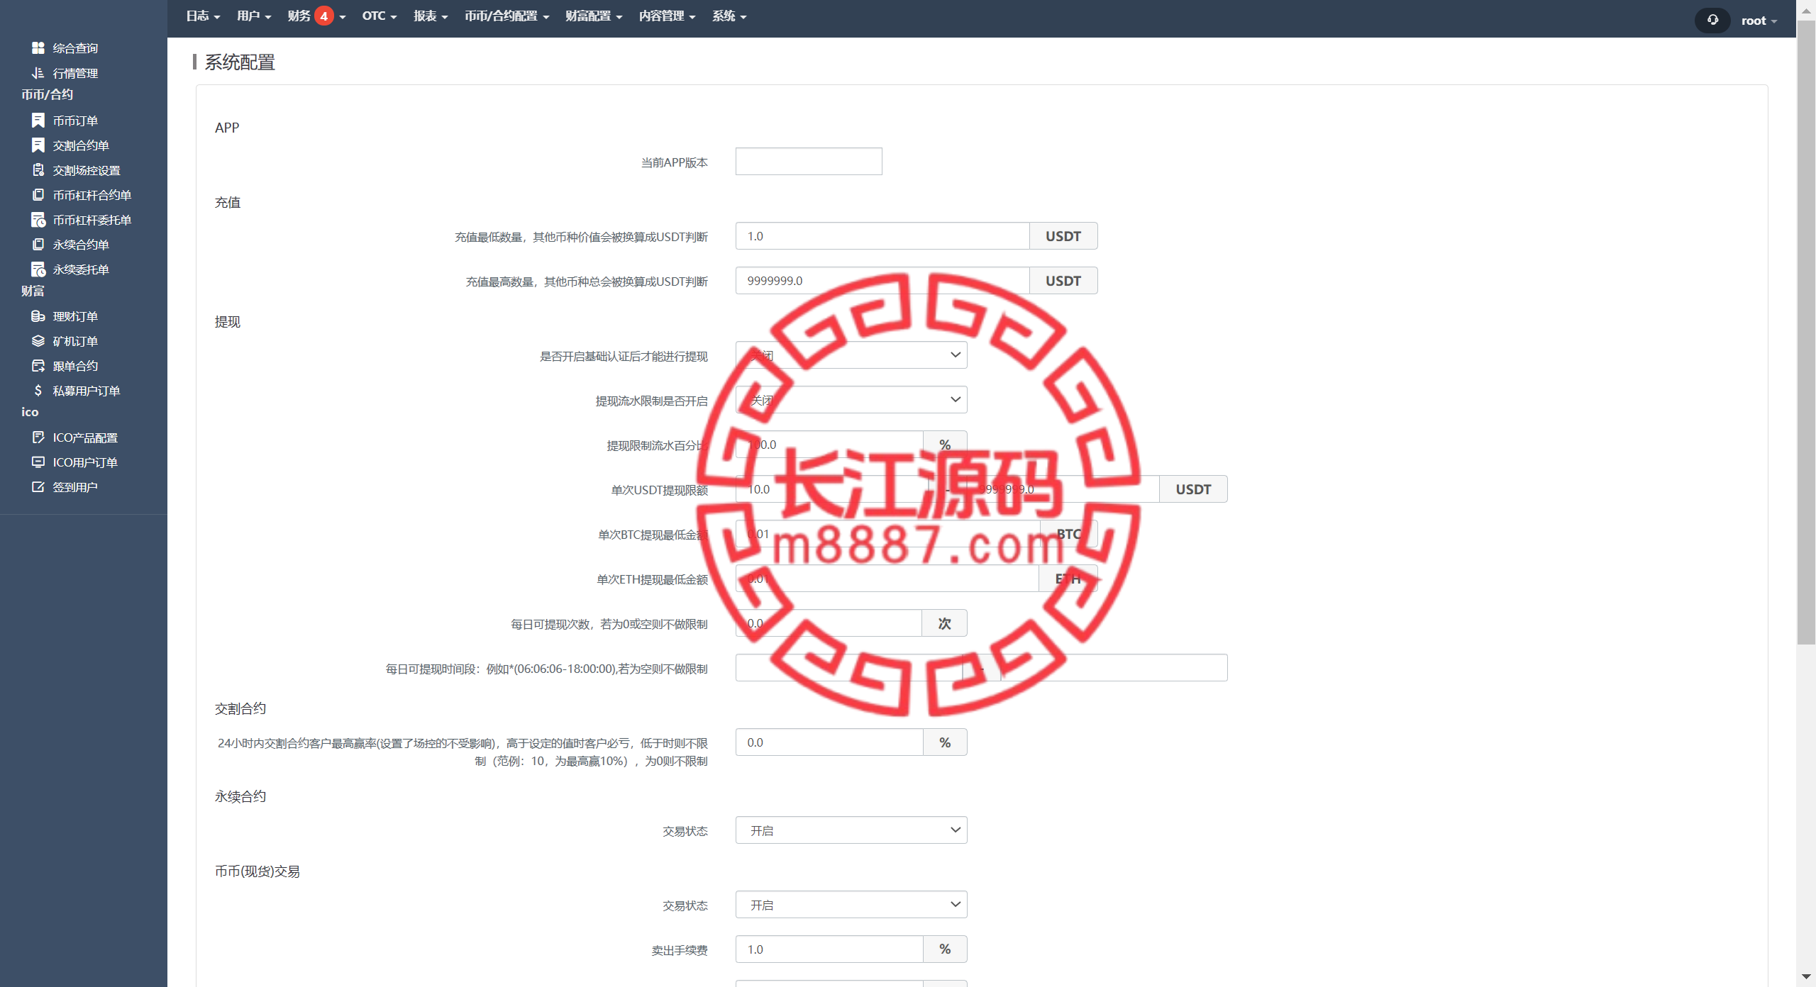Expand the 内容管理 dropdown menu
Viewport: 1816px width, 987px height.
tap(667, 16)
